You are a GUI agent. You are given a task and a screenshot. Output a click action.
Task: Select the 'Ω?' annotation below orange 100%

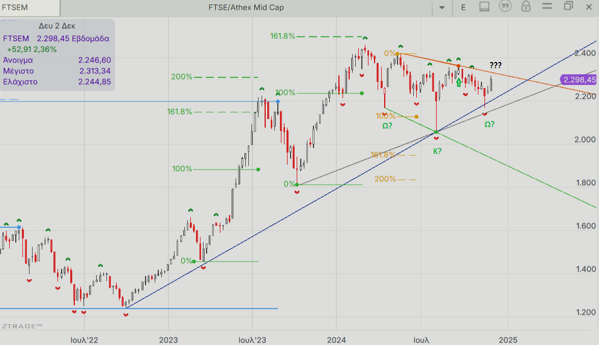tap(387, 126)
